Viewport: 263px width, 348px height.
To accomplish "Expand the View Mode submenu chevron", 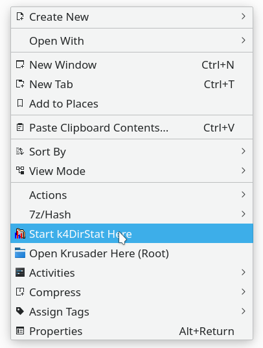I will 244,170.
